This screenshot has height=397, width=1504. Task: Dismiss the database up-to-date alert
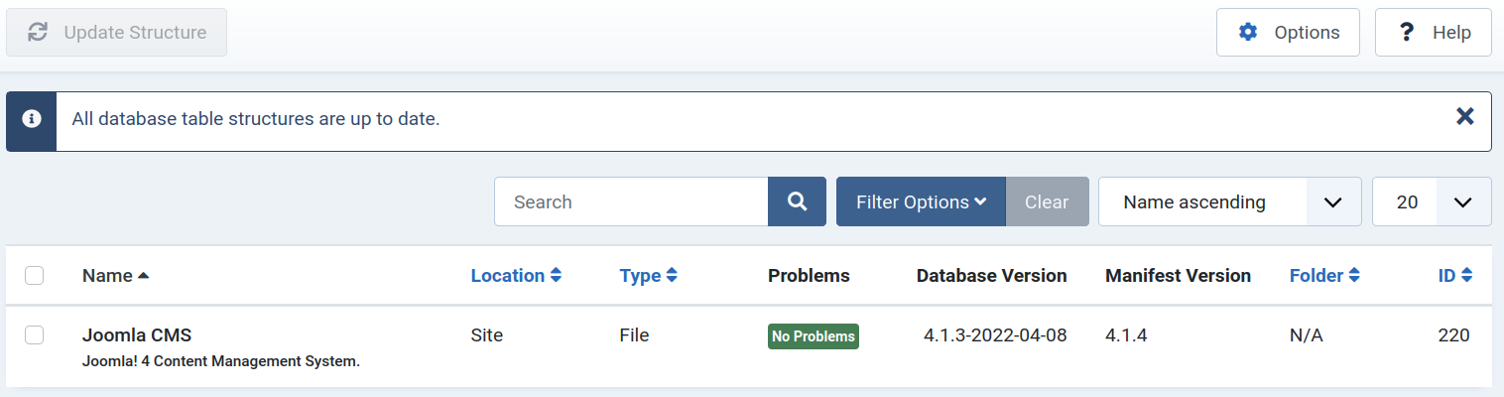[1464, 117]
